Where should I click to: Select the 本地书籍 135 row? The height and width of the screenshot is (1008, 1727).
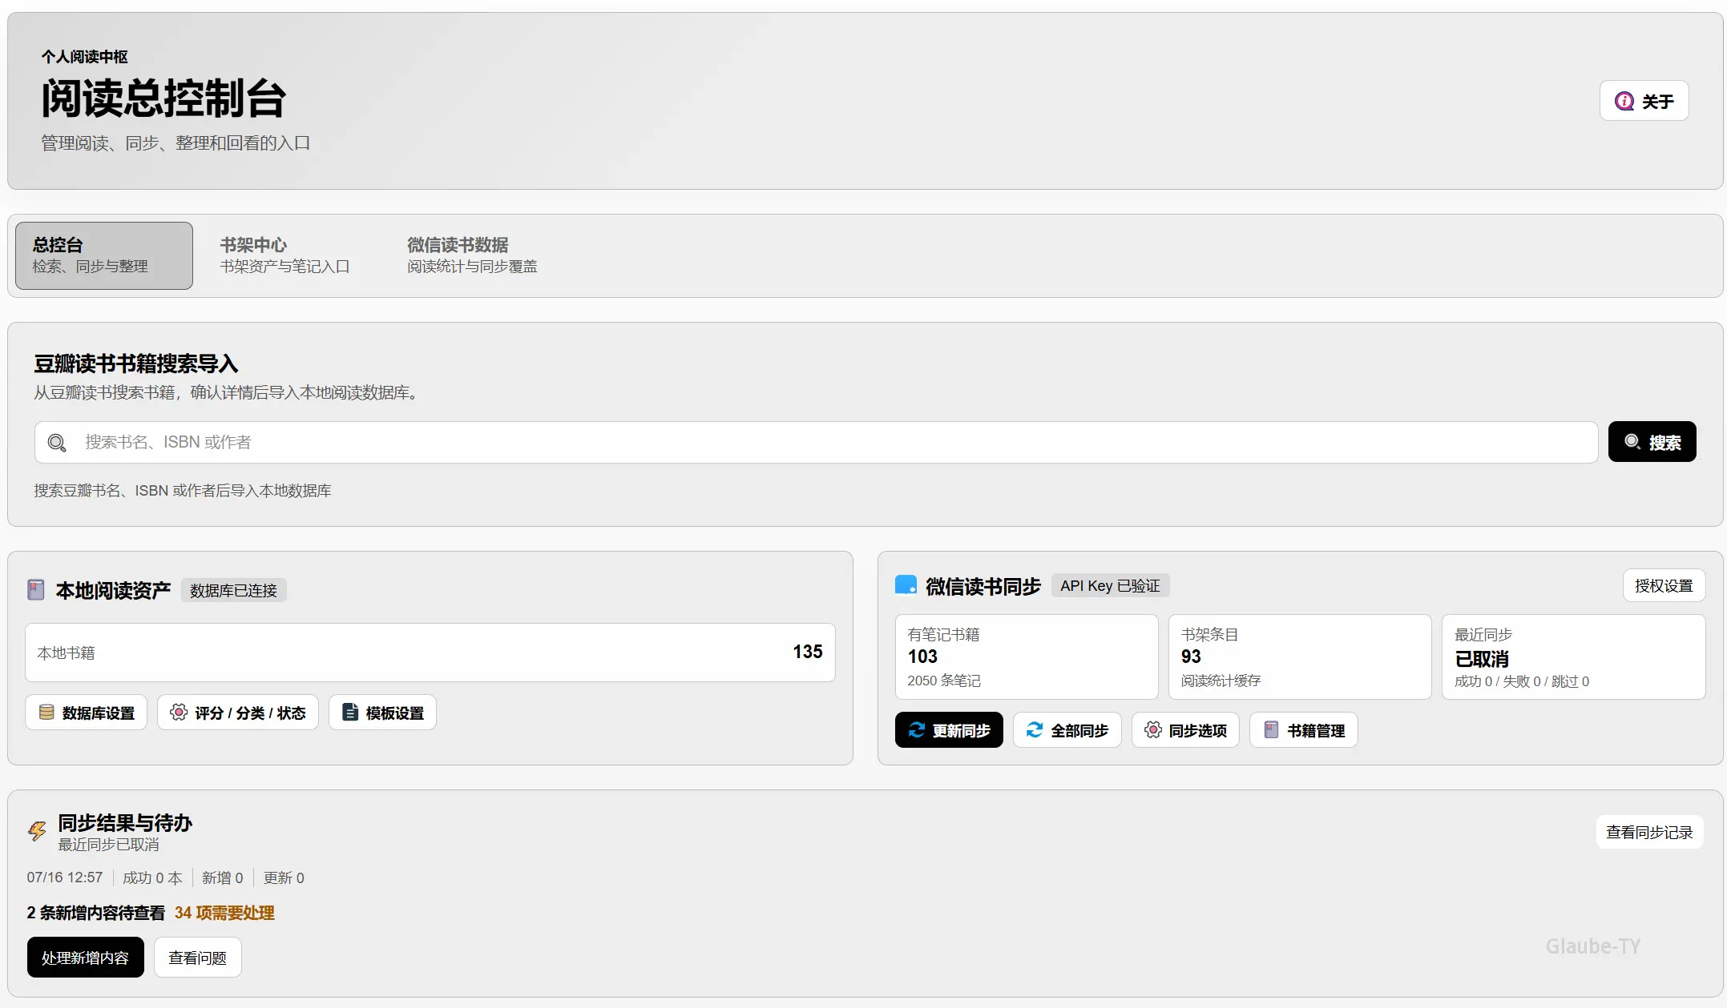pyautogui.click(x=430, y=653)
